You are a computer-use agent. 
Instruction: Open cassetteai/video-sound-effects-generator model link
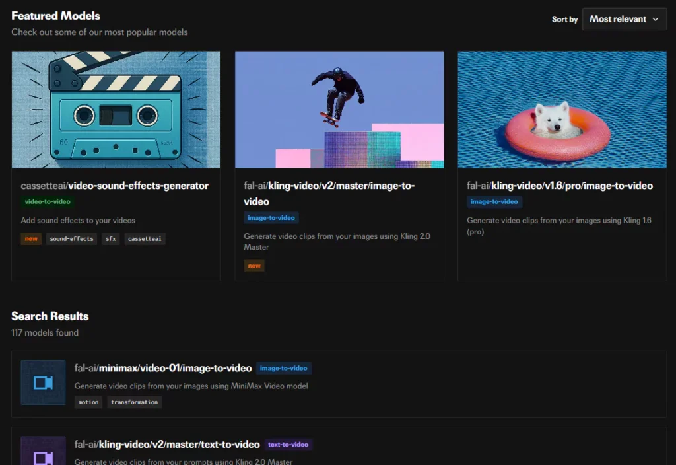pos(115,186)
